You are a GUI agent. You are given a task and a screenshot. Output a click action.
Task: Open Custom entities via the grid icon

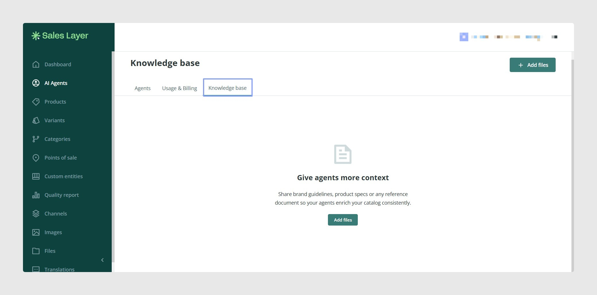pos(36,176)
